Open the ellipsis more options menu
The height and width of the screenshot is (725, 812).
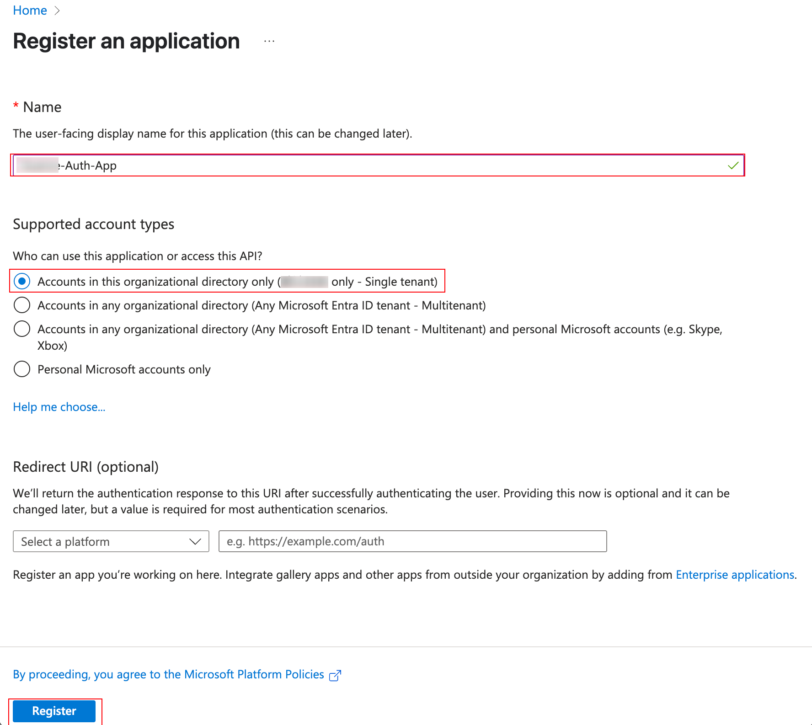269,41
